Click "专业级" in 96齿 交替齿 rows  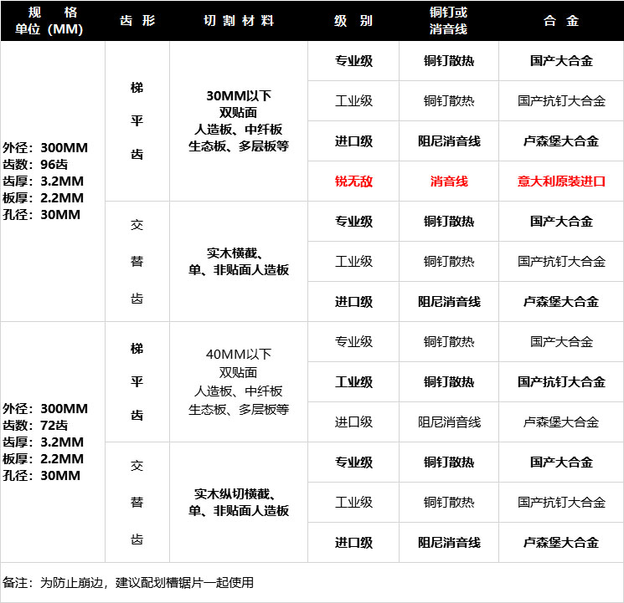point(353,222)
